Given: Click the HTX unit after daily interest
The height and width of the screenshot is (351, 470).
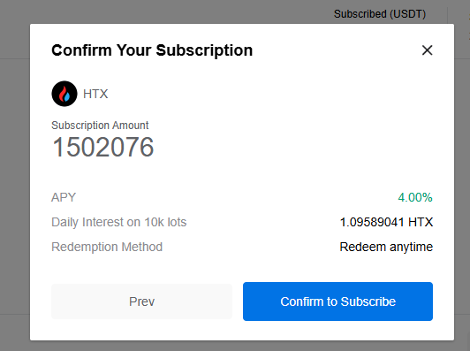Looking at the screenshot, I should (x=421, y=222).
